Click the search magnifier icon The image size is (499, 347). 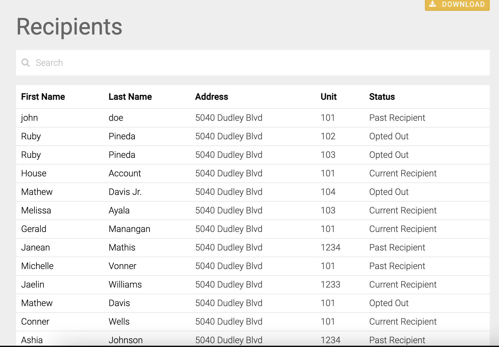tap(26, 63)
